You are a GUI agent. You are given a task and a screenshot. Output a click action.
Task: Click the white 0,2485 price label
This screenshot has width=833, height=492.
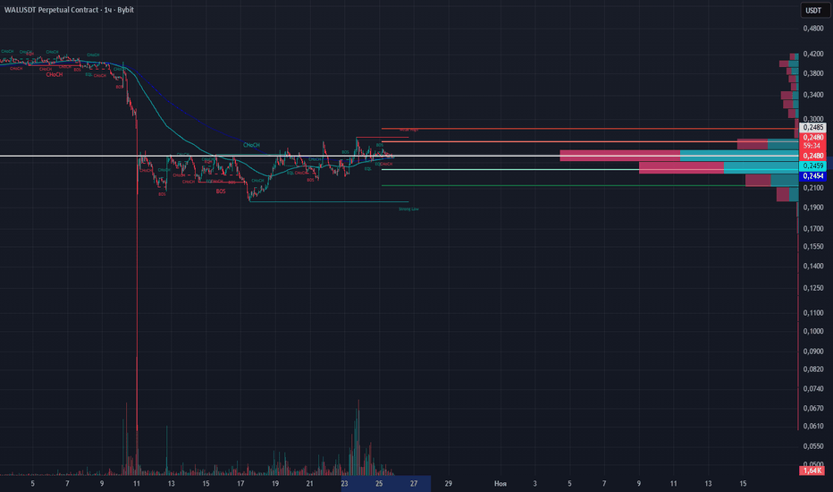(812, 128)
